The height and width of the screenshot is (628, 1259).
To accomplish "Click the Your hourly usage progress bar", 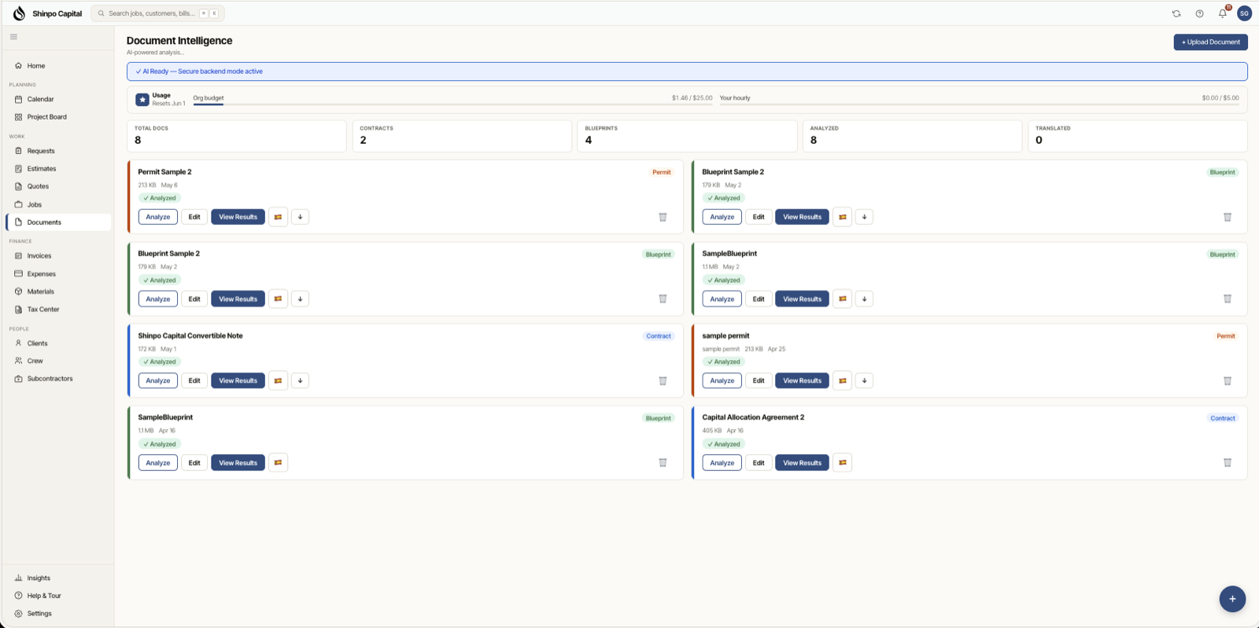I will (979, 104).
